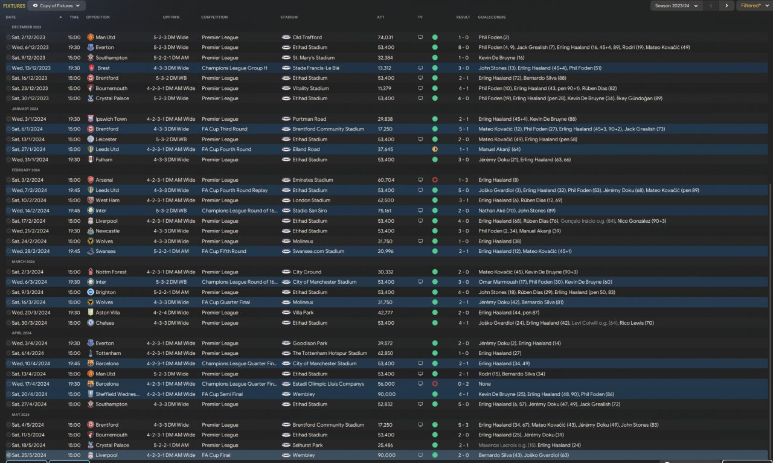Viewport: 773px width, 463px height.
Task: Toggle the row selector for Wed, 3/1/2024
Action: coord(8,119)
